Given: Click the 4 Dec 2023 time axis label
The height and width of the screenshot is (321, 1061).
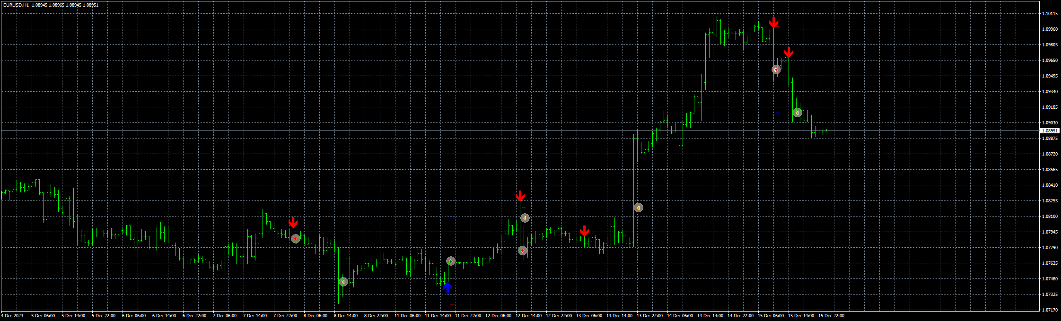Looking at the screenshot, I should [x=12, y=316].
